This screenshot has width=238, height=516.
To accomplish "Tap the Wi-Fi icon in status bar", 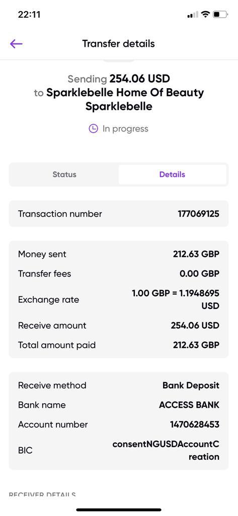I will tap(206, 15).
